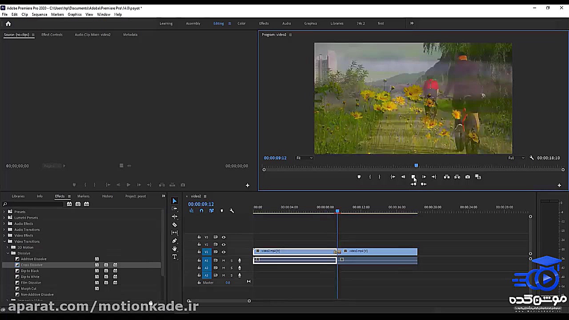569x320 pixels.
Task: Show overflow workspaces chevron
Action: pyautogui.click(x=412, y=24)
